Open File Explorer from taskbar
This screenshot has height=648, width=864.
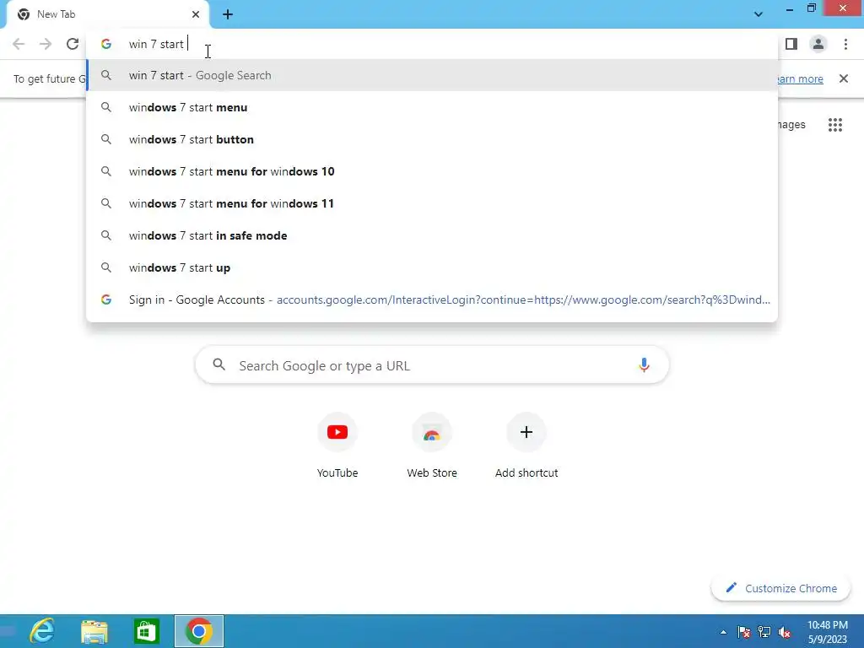pos(94,631)
